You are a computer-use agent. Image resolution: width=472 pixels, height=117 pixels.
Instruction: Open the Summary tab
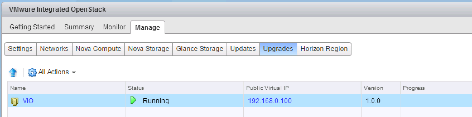pos(79,27)
